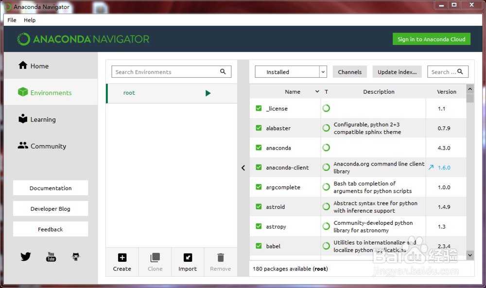The height and width of the screenshot is (288, 486).
Task: Click the type circle icon for astropy
Action: coord(326,226)
